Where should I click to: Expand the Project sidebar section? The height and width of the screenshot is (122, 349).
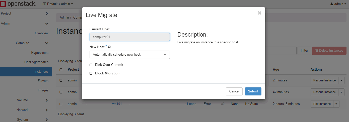47,14
